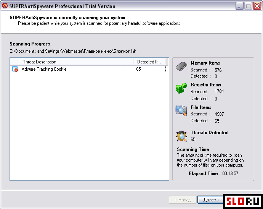The image size is (263, 209).
Task: Click Memory Scanned value 576
Action: [218, 70]
